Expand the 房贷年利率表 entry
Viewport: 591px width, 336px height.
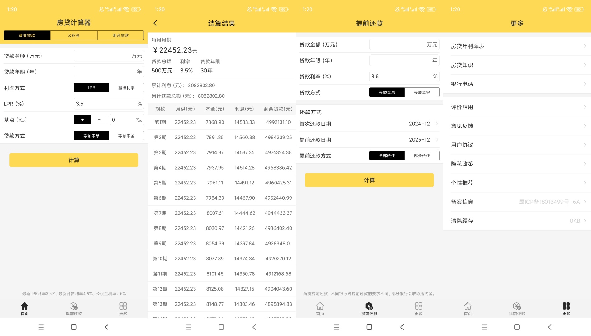coord(517,46)
